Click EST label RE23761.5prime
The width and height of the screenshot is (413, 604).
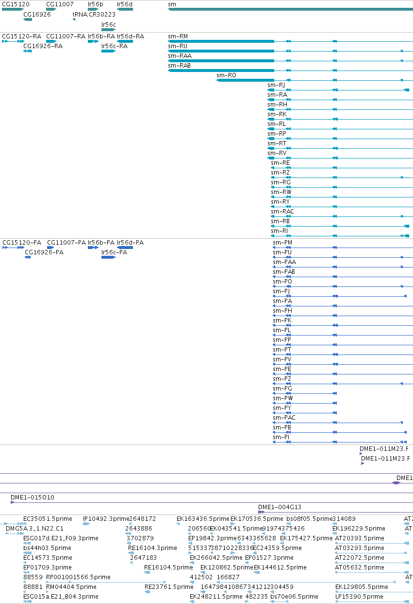point(168,587)
